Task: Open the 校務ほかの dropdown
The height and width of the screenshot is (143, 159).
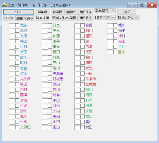Action: tap(128, 17)
